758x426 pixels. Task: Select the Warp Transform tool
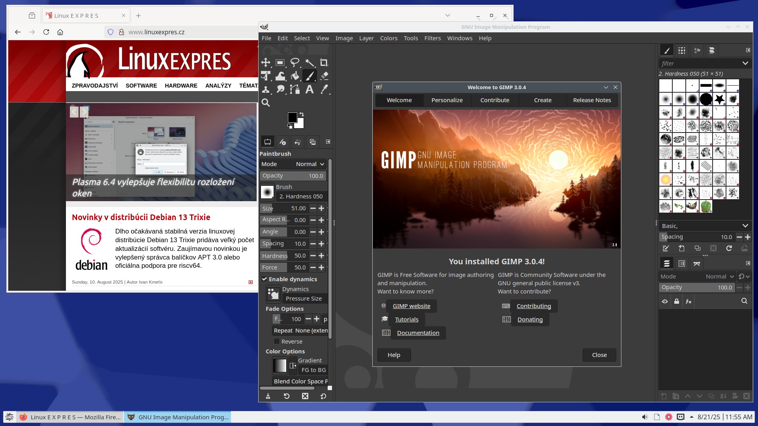coord(280,76)
